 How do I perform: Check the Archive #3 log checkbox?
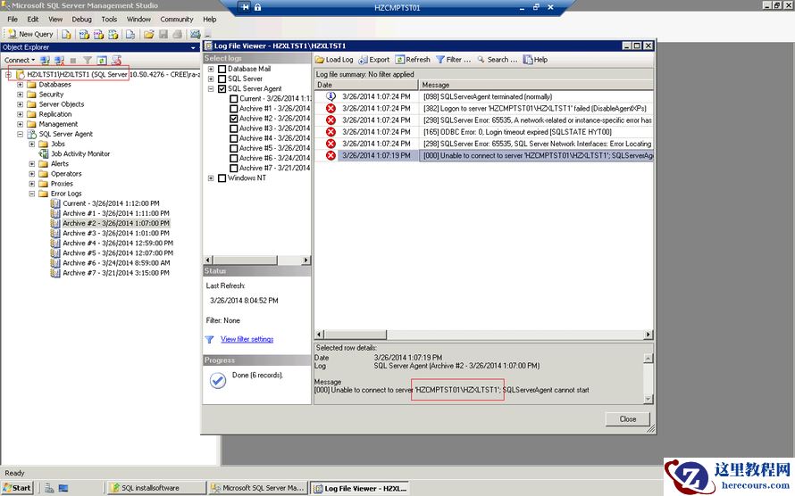click(x=234, y=128)
